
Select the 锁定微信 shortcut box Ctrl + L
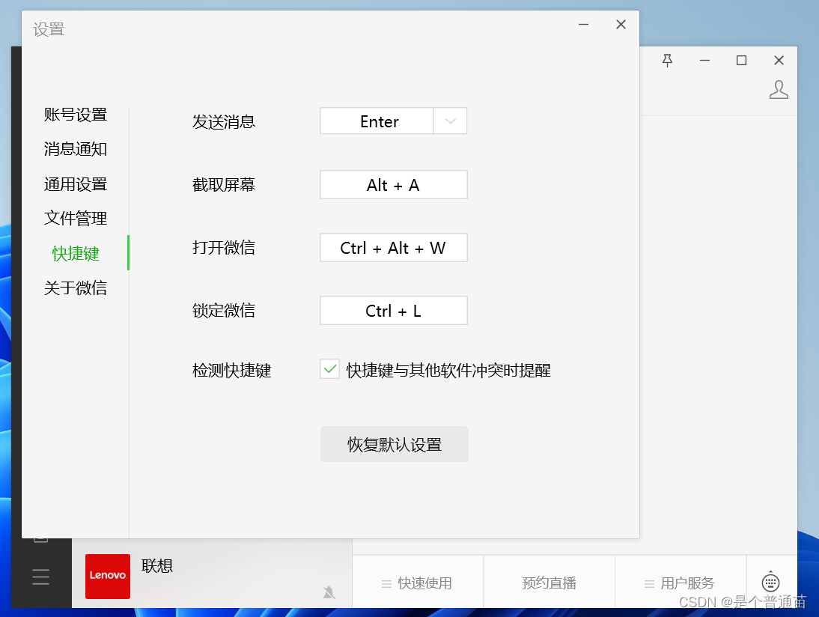[x=393, y=310]
